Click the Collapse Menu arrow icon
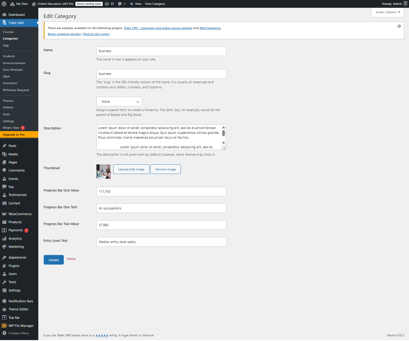Image resolution: width=409 pixels, height=341 pixels. [x=4, y=333]
